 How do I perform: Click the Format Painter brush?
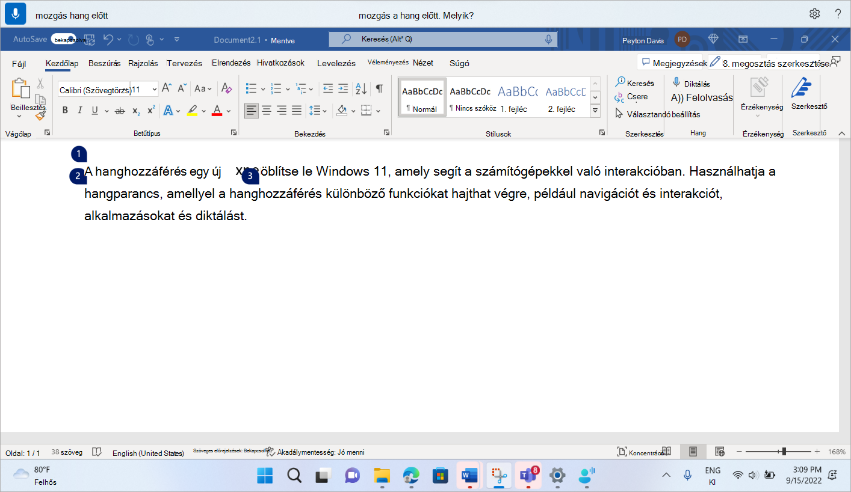point(40,115)
